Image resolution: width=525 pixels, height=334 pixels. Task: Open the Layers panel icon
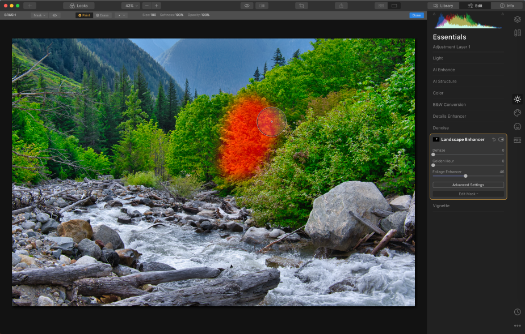click(x=517, y=19)
